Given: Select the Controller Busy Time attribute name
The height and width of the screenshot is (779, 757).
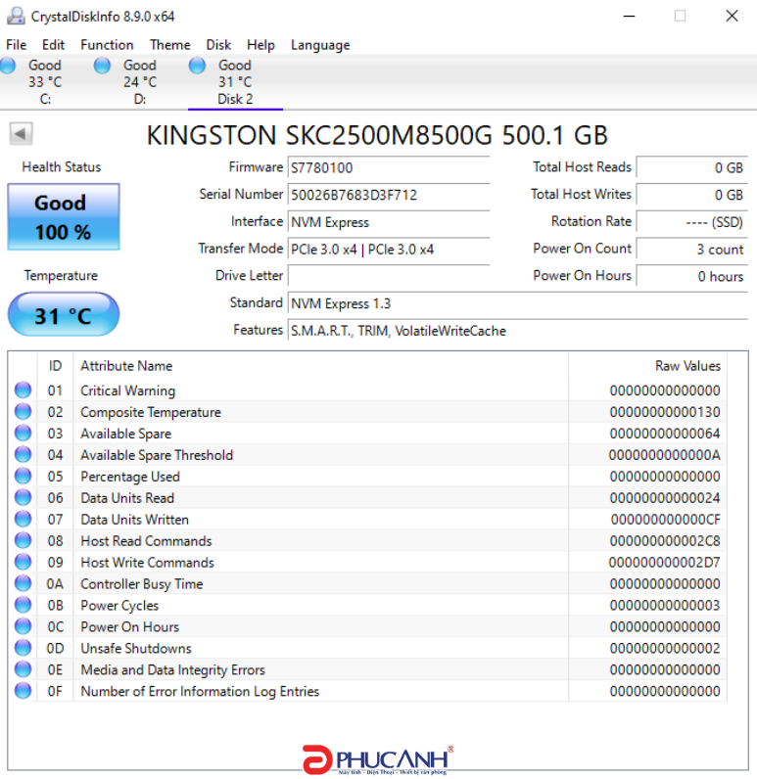Looking at the screenshot, I should click(x=142, y=584).
